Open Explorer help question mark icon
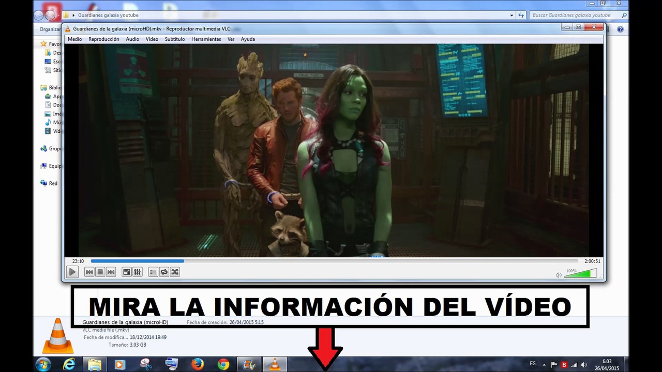 [620, 29]
